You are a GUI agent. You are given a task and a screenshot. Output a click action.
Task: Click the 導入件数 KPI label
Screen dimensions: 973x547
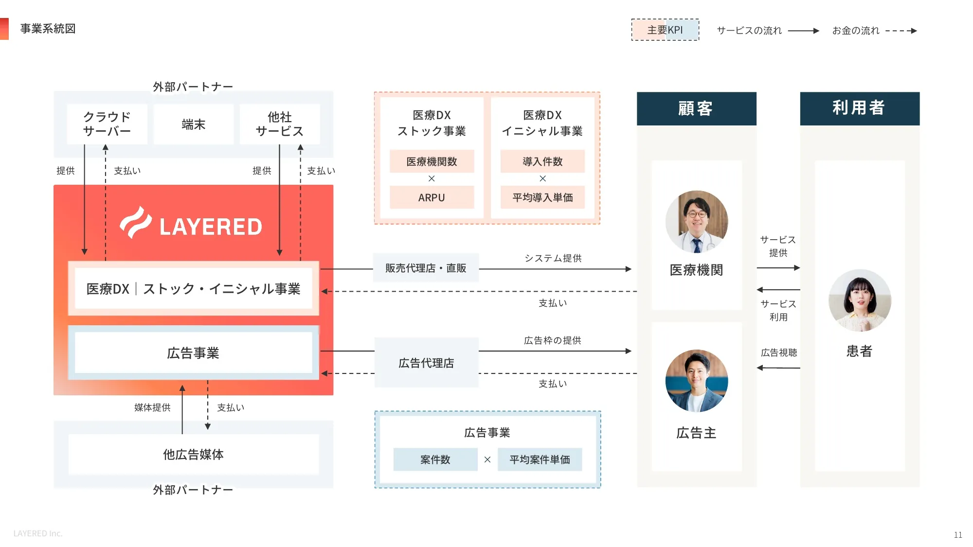542,161
